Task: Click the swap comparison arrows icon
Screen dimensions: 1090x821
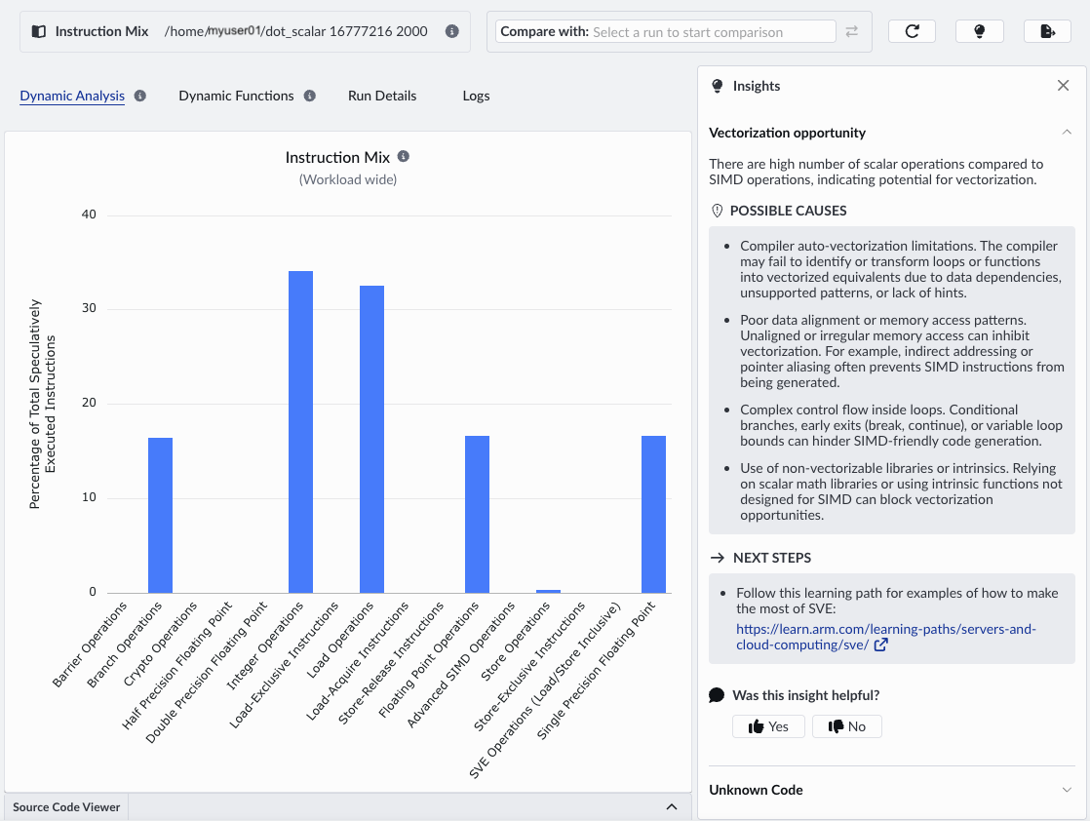Action: pyautogui.click(x=852, y=31)
